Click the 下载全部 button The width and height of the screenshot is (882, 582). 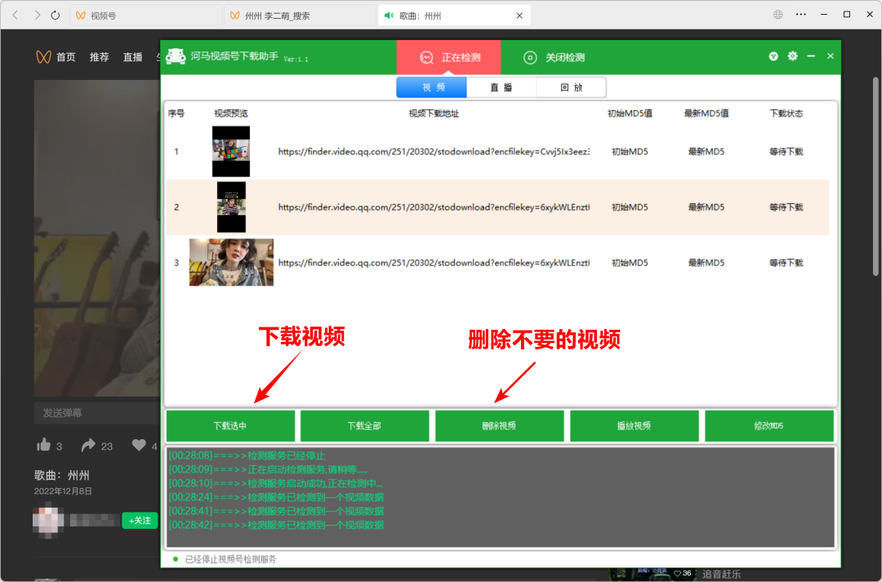(364, 425)
